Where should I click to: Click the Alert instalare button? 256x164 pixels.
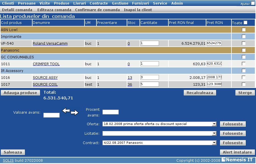[x=237, y=152]
